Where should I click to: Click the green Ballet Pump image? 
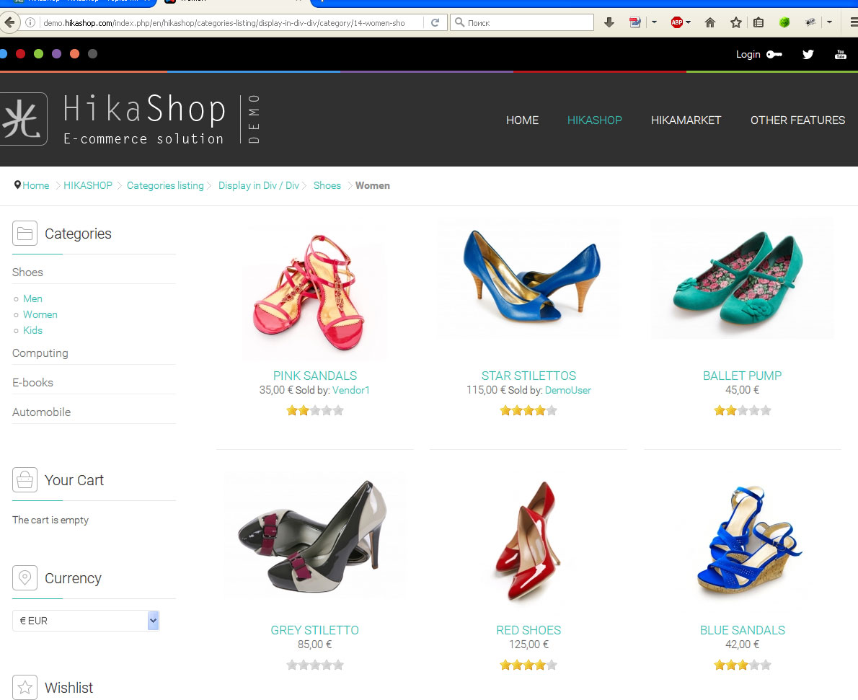[742, 278]
